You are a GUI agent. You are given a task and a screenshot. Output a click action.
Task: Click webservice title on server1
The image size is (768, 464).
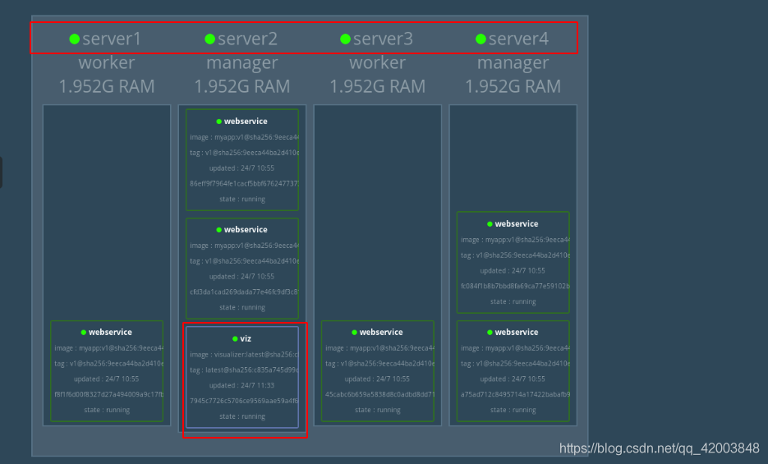coord(110,333)
